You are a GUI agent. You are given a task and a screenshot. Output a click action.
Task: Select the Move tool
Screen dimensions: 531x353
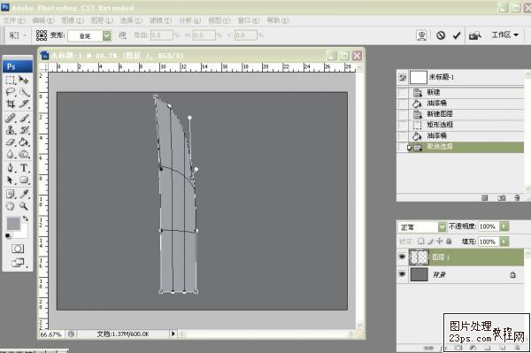(x=23, y=80)
